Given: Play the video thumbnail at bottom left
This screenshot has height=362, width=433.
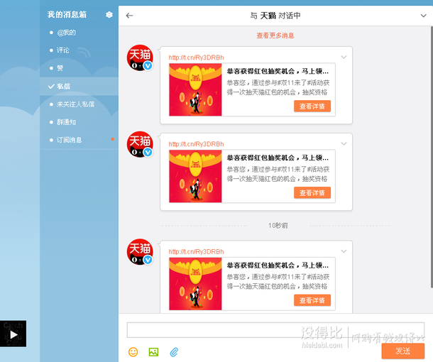Looking at the screenshot, I should tap(13, 334).
